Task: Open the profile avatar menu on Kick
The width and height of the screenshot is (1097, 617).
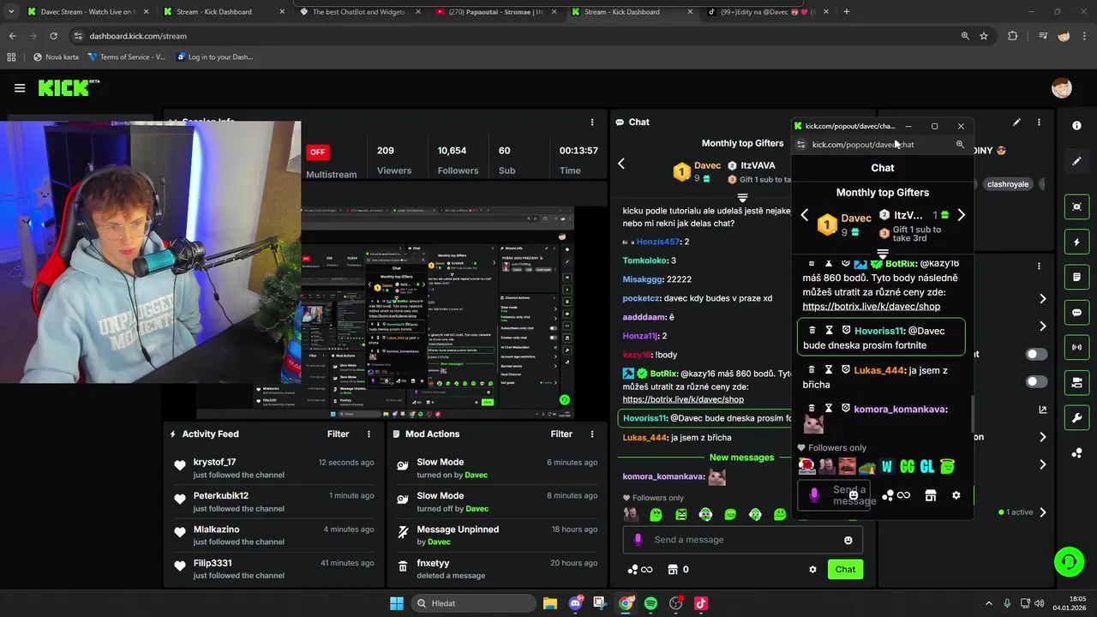Action: (1062, 87)
